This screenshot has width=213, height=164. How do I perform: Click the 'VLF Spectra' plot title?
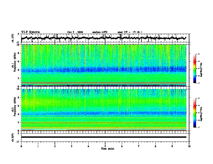[x=30, y=32]
